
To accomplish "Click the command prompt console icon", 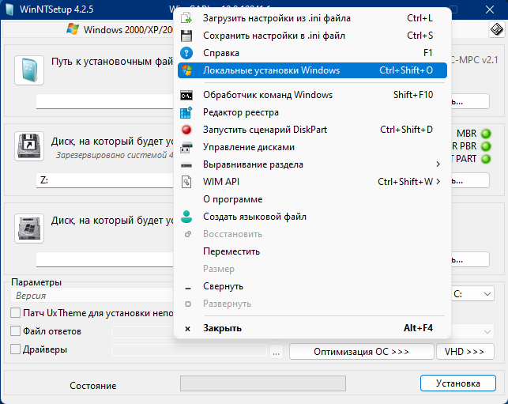I will [186, 95].
